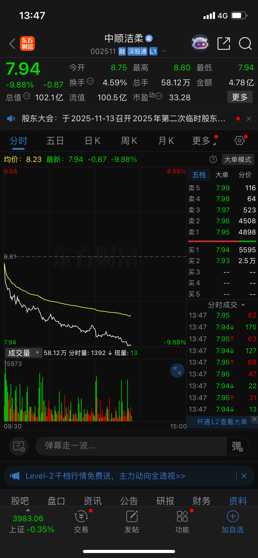Screen dimensions: 258x558
Task: Tap the back arrow icon
Action: [12, 44]
